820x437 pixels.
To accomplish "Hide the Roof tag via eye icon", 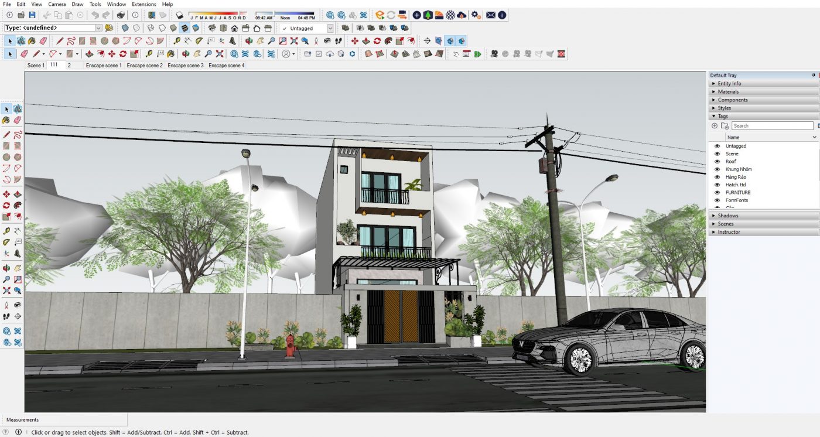I will point(717,162).
